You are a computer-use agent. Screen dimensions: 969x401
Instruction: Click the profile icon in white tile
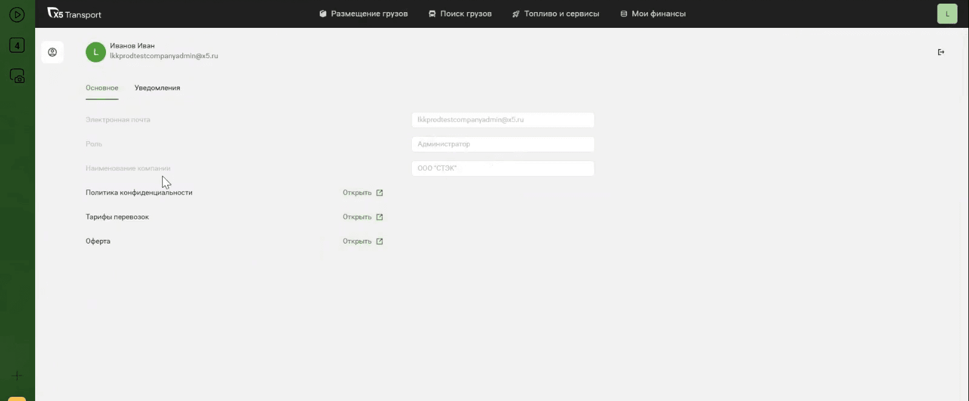point(53,52)
